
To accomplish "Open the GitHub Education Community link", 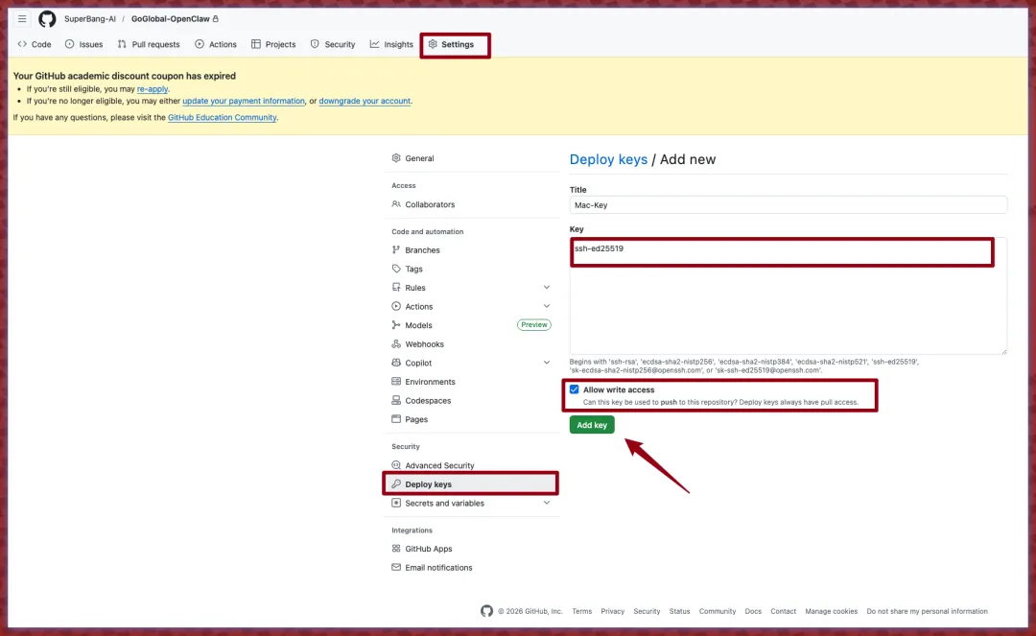I will tap(222, 118).
